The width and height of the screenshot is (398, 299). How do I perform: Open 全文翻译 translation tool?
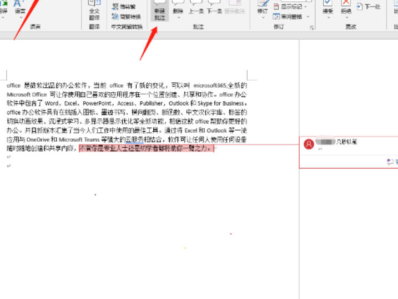pyautogui.click(x=94, y=10)
